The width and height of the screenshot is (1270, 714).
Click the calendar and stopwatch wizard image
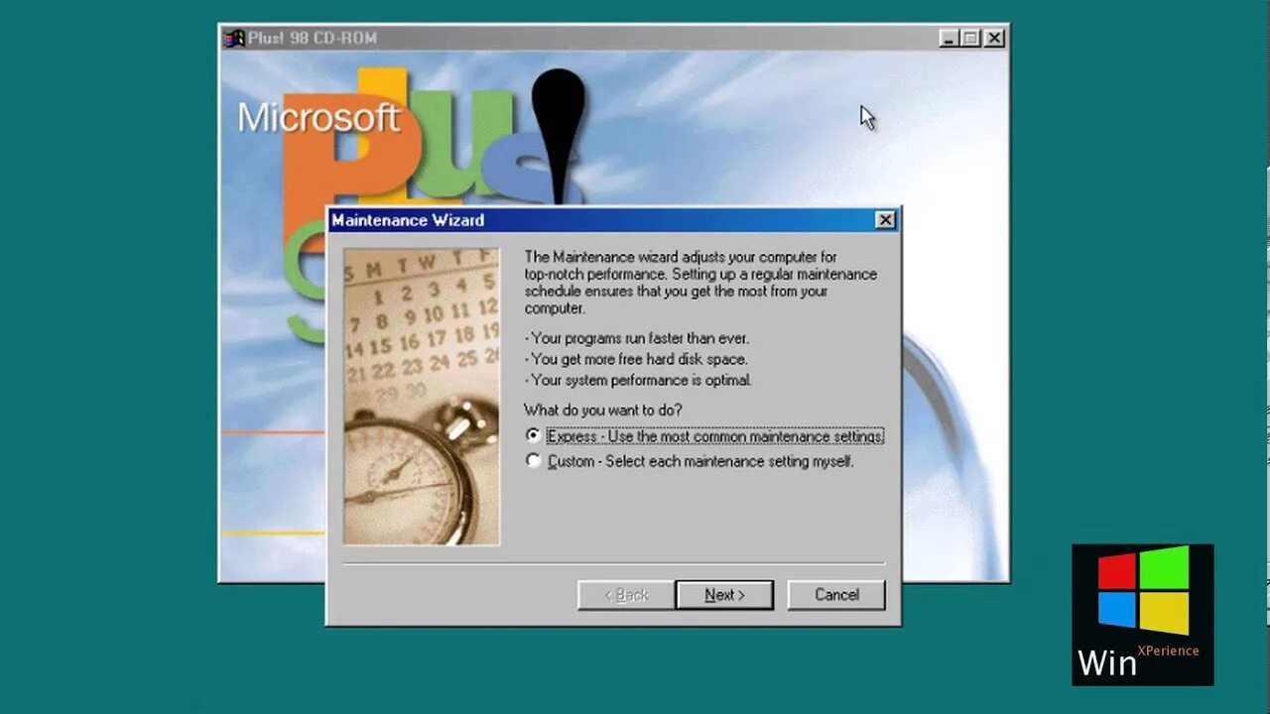point(422,397)
